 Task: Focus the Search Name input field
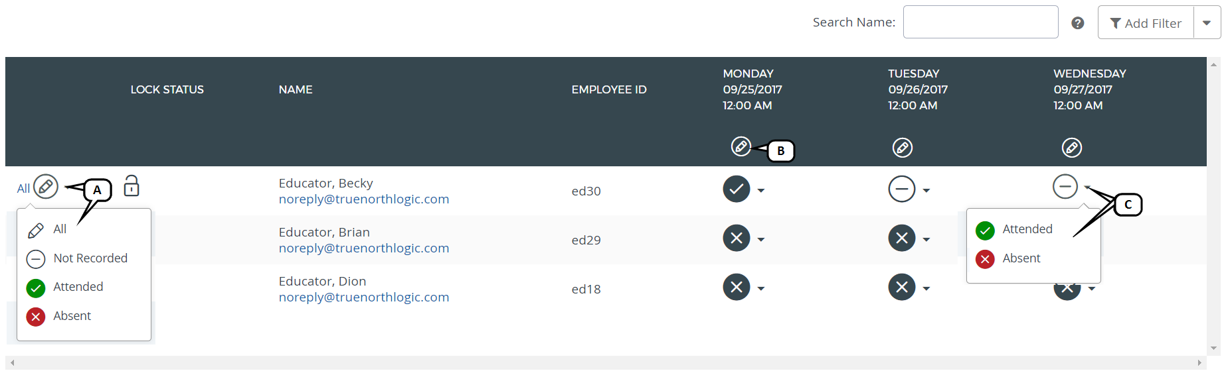[980, 23]
